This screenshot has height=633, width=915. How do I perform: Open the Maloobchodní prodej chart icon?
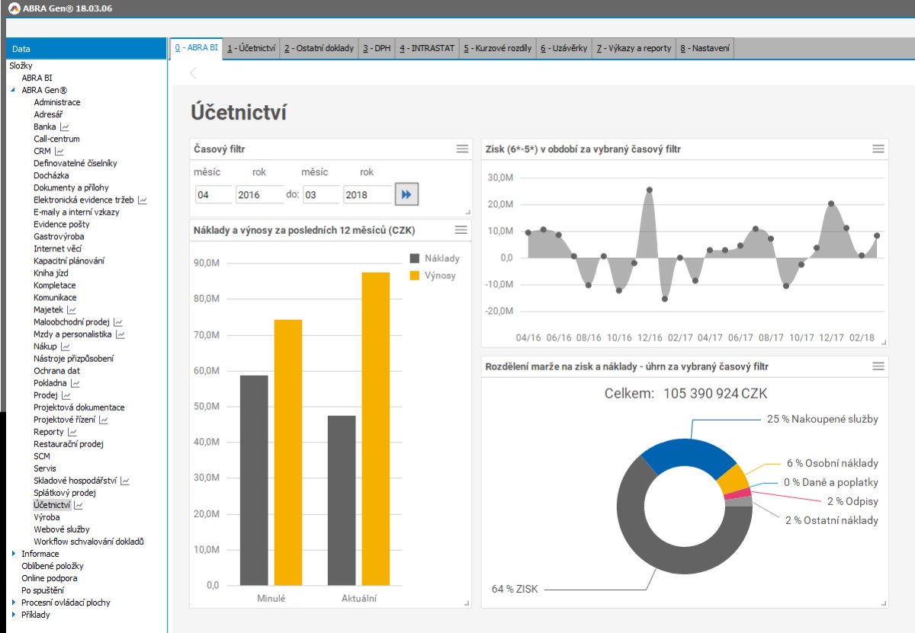118,322
